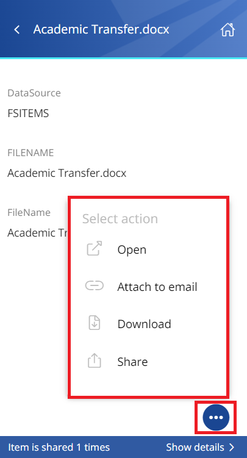
Task: Click the Academic Transfer.docx header title
Action: (101, 29)
